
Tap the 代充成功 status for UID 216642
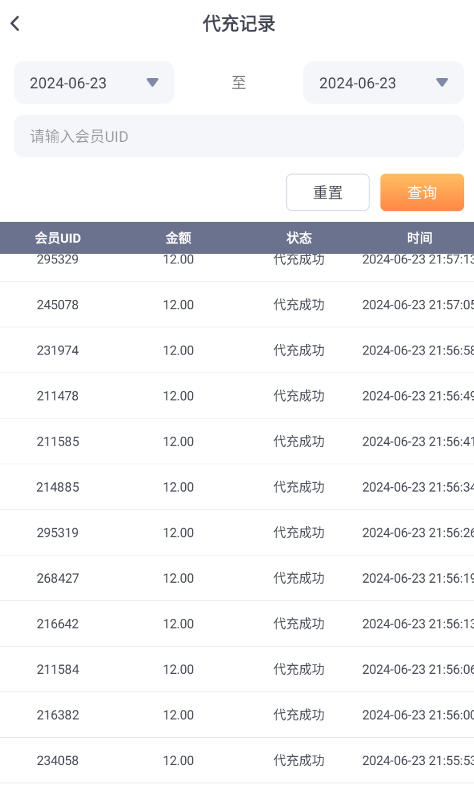[x=299, y=624]
